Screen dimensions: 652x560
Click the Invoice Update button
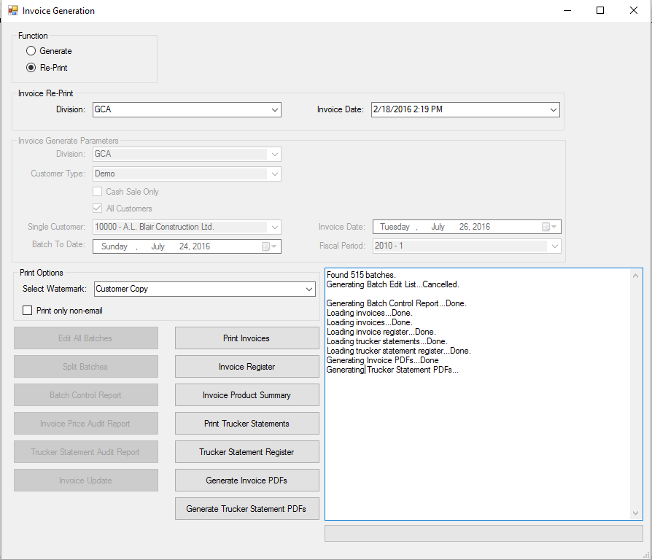click(x=85, y=481)
